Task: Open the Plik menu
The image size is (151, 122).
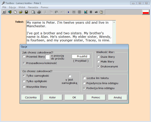Action: click(4, 7)
